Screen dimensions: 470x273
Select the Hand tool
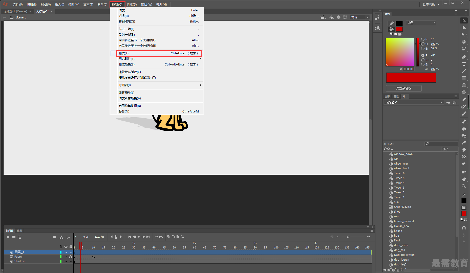464,179
